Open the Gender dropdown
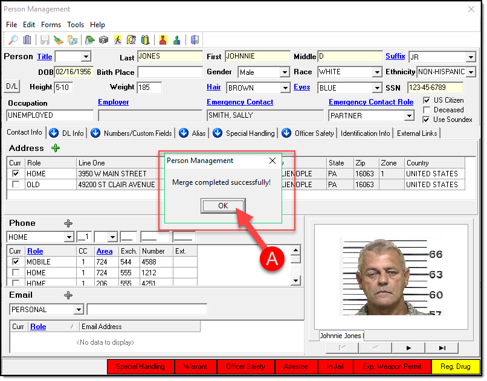 tap(285, 72)
